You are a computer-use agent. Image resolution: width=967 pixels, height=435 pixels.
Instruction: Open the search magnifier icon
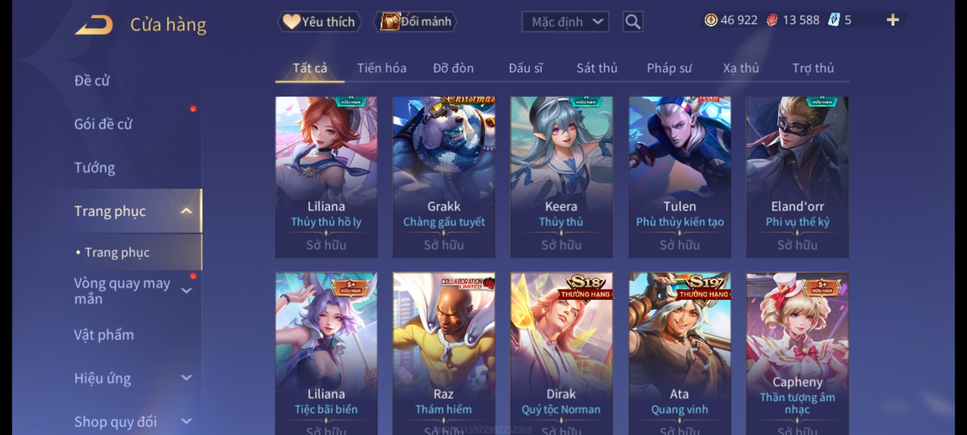click(633, 22)
